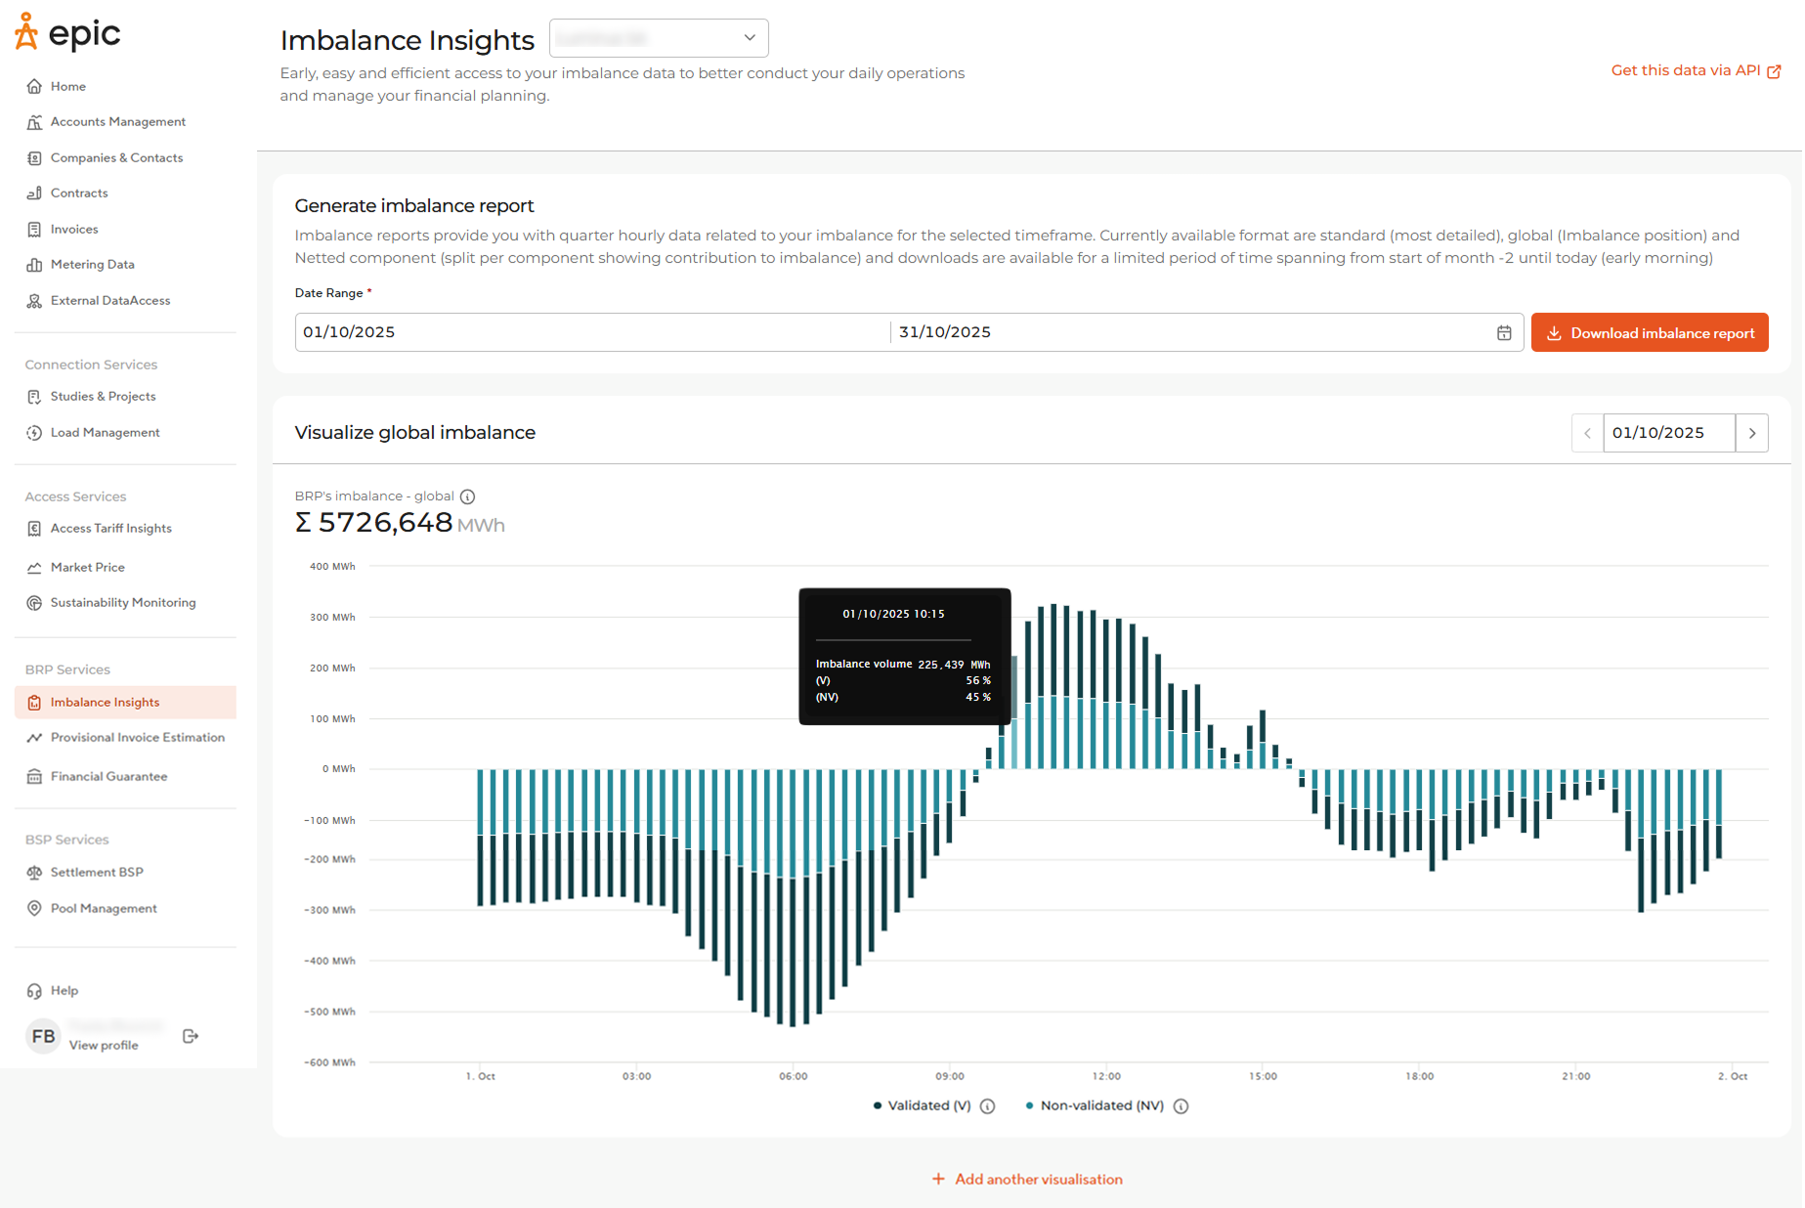Screen dimensions: 1805x1208
Task: Click the Generate imbalance report heading
Action: tap(414, 205)
